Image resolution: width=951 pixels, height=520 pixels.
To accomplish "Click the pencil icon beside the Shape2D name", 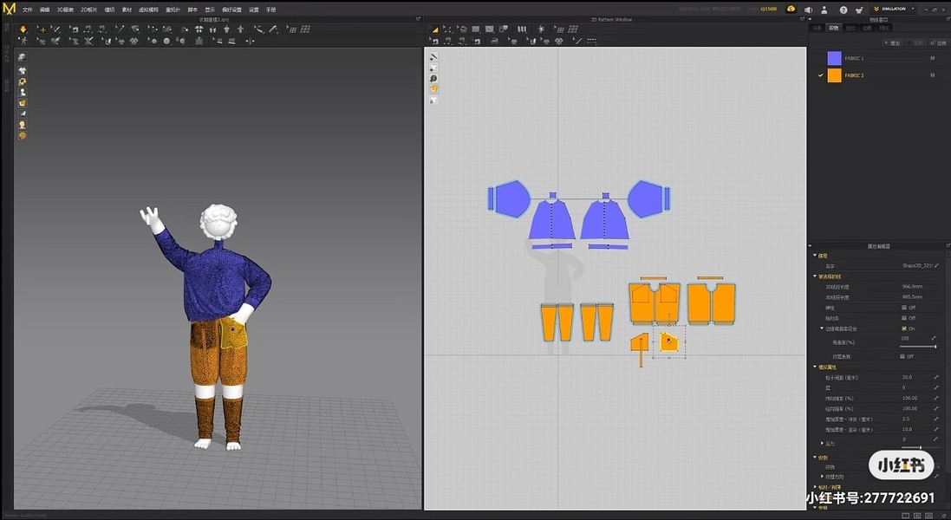I will pyautogui.click(x=936, y=265).
